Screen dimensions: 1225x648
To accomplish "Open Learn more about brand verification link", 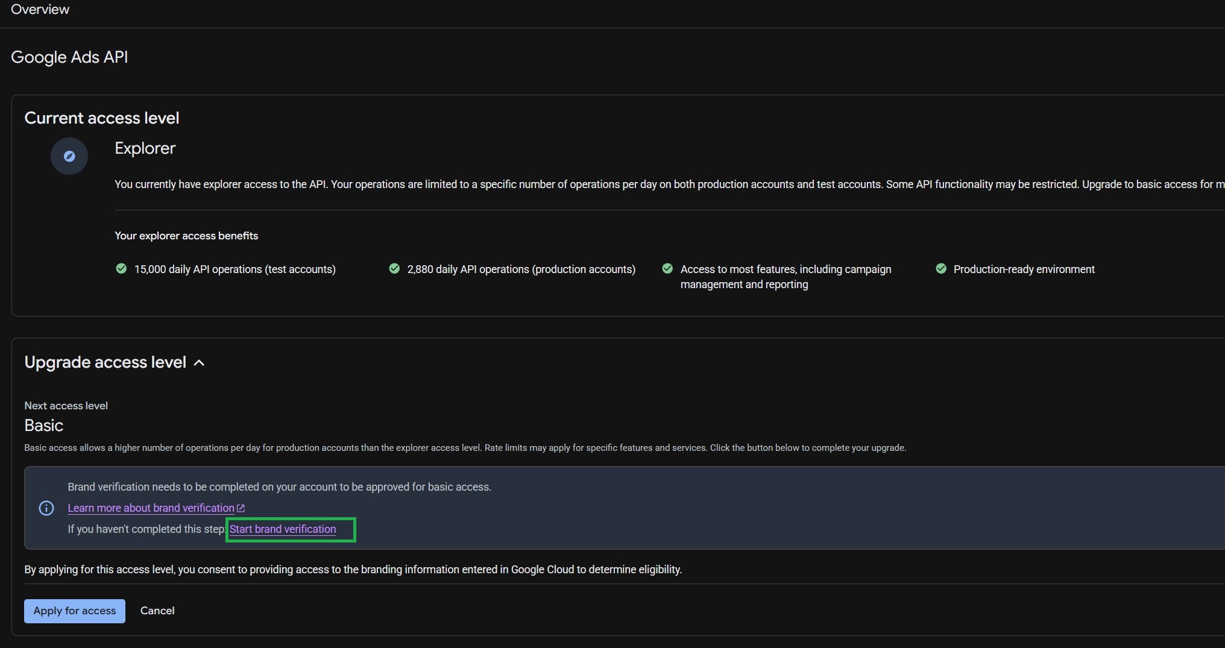I will (151, 508).
